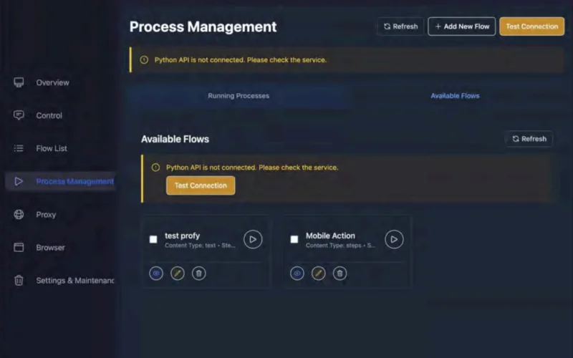Click Test Connection button in page header
The image size is (573, 358).
click(x=532, y=26)
